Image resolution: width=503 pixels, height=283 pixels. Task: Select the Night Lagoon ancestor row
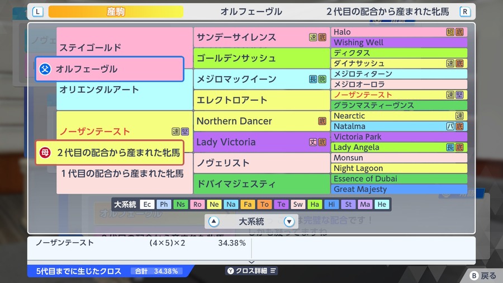399,168
